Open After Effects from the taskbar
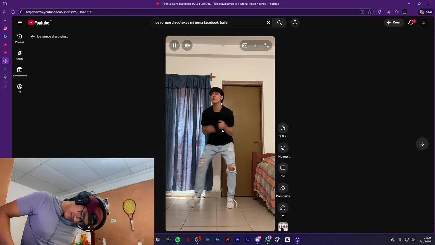This screenshot has height=245, width=435. click(x=247, y=240)
